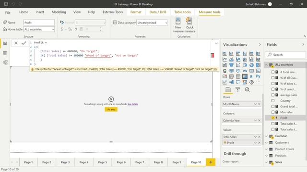Click the See details link
This screenshot has width=307, height=172.
[133, 104]
